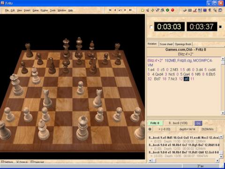Step forward one move arrow

coord(125,10)
